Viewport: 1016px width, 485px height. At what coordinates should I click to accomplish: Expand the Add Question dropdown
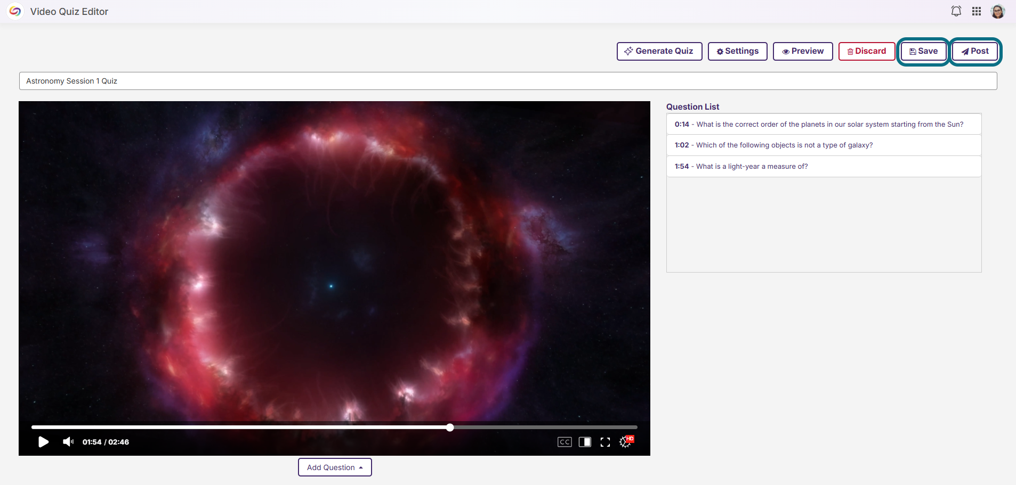[x=335, y=467]
